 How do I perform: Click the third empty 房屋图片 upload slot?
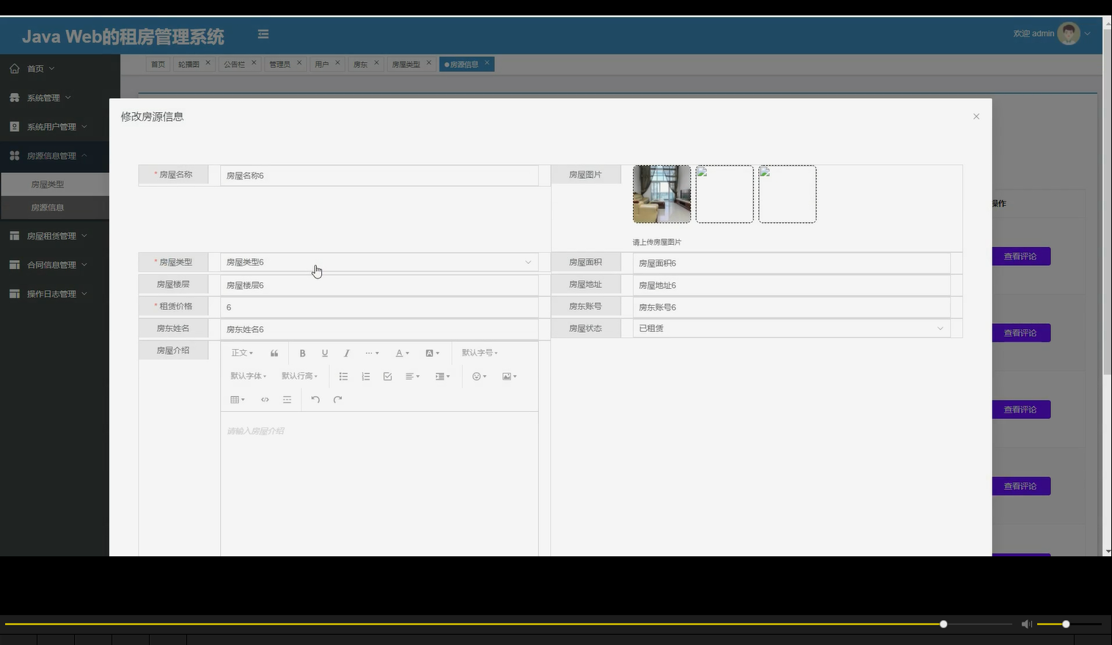787,194
